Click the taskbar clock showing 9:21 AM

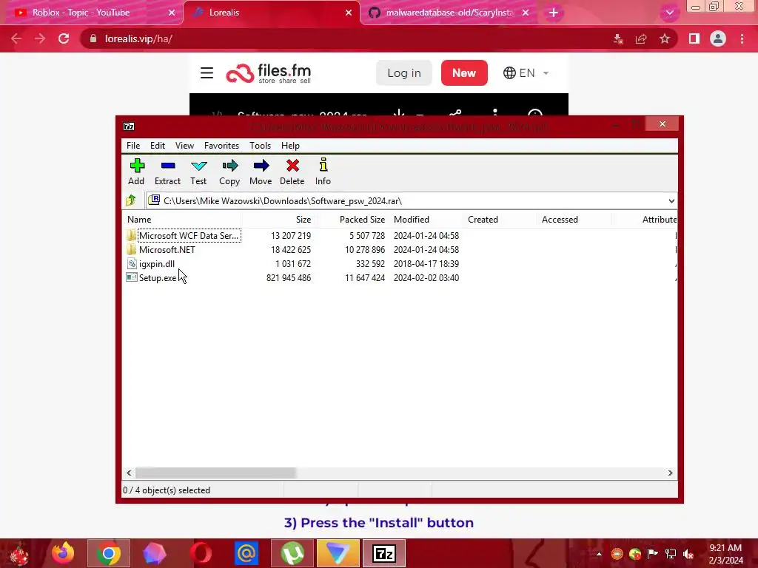pos(725,554)
